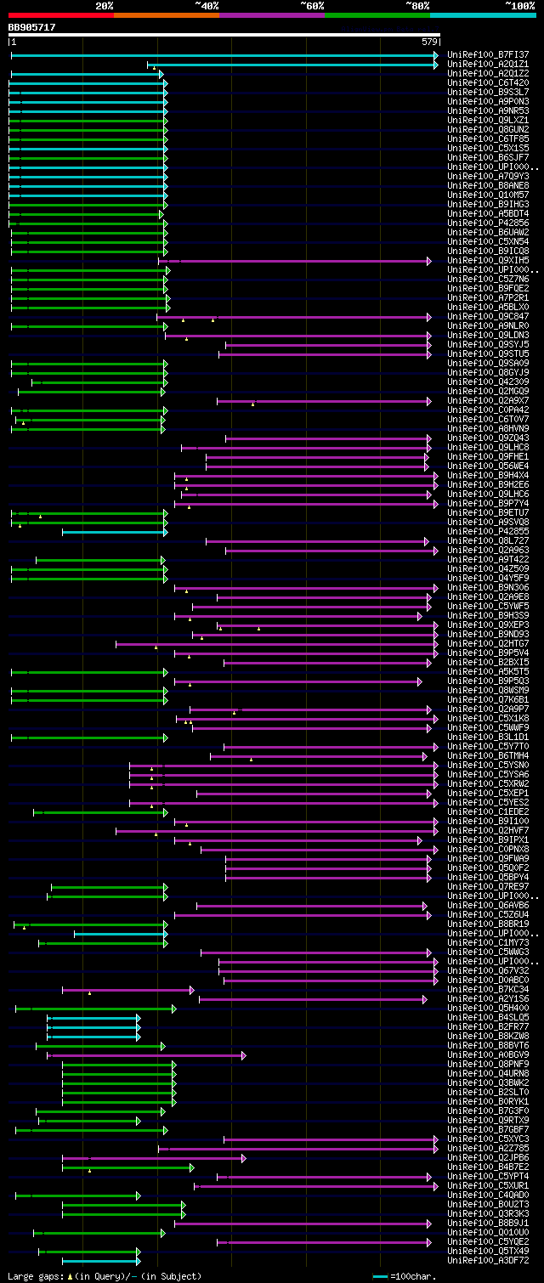Select the label UniRef100_B9P7Y4
The height and width of the screenshot is (1283, 544).
488,503
